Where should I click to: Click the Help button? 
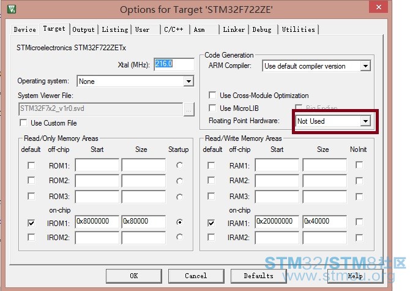pos(355,276)
